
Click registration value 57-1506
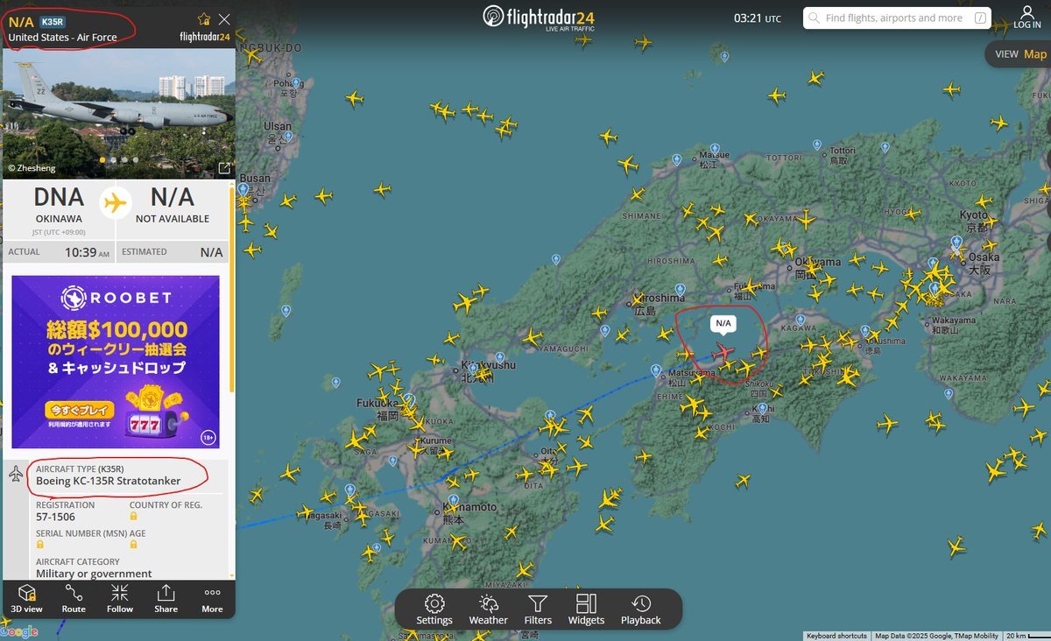tap(55, 518)
